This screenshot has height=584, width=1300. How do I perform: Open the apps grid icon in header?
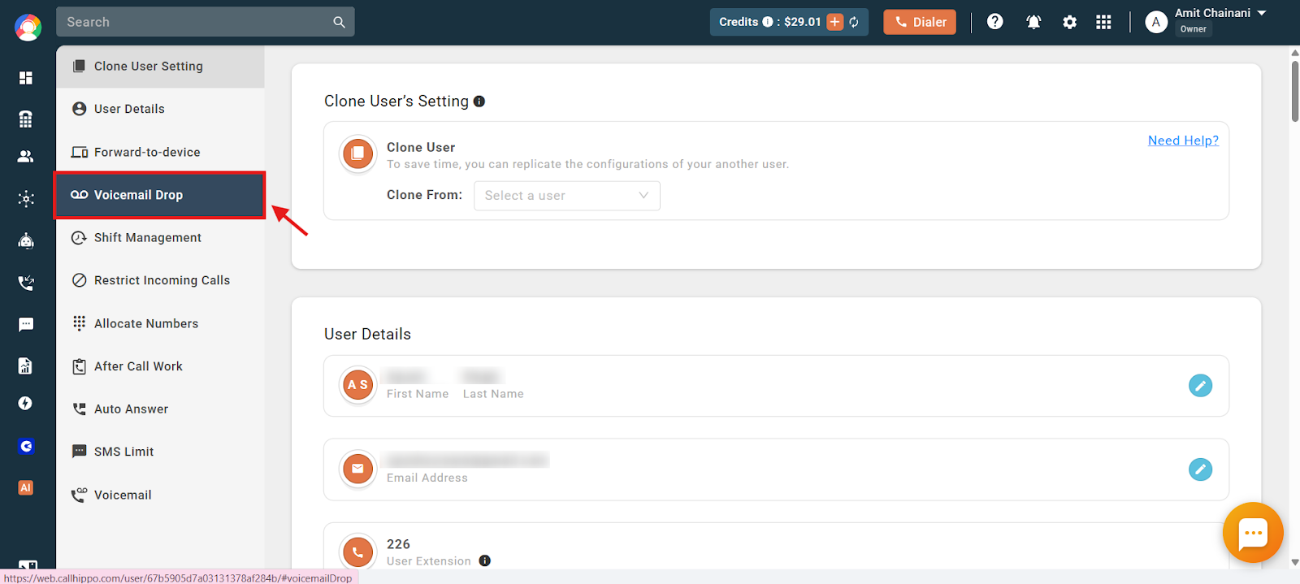pyautogui.click(x=1103, y=22)
